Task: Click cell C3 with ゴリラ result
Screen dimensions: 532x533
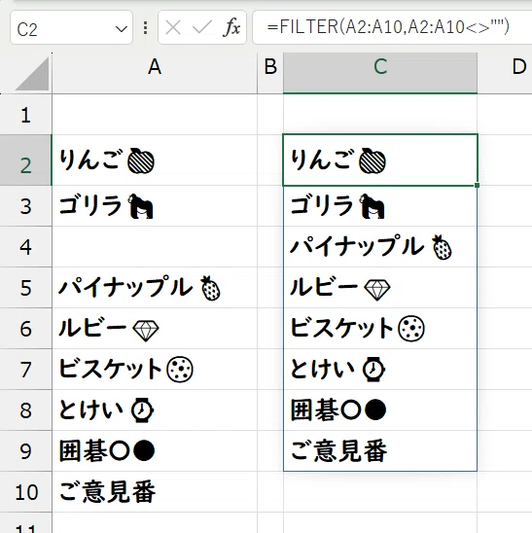Action: [x=380, y=206]
